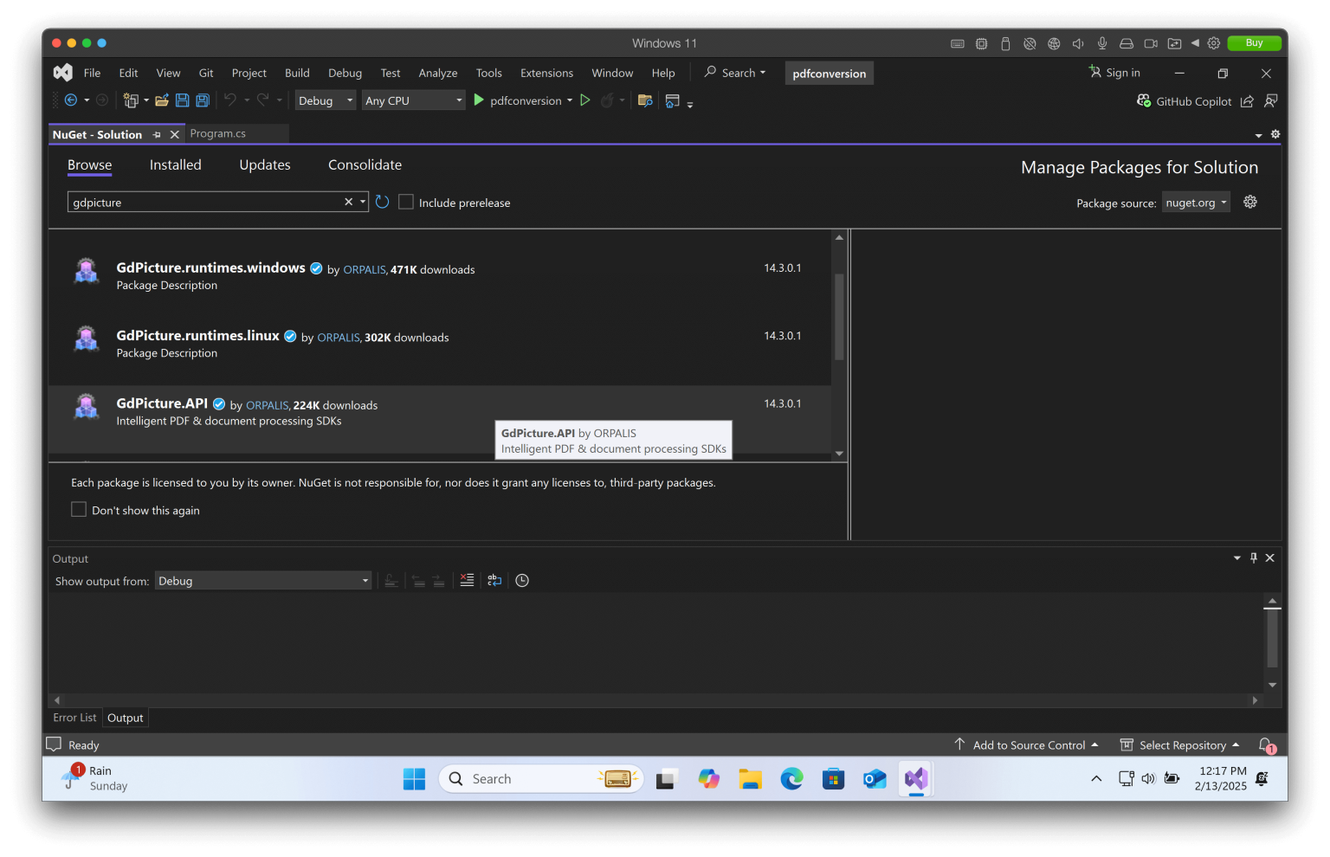Switch to the Program.cs tab

point(217,133)
